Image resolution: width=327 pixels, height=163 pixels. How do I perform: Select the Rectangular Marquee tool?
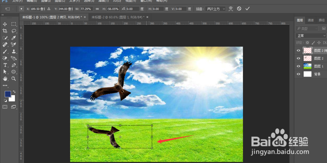tap(14, 24)
